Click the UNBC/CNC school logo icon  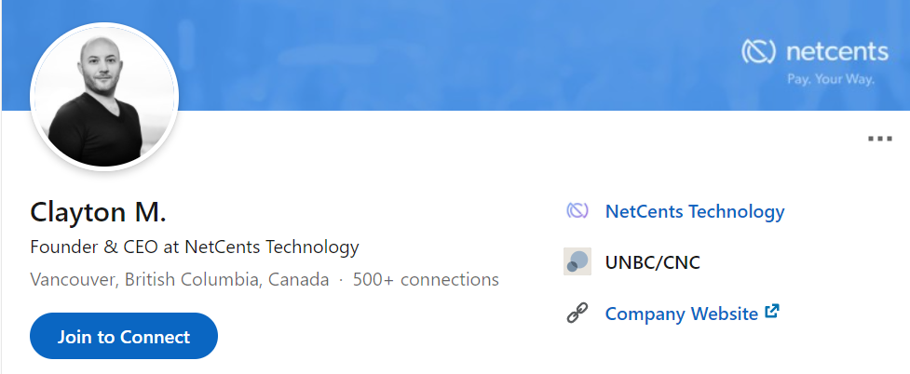click(577, 262)
